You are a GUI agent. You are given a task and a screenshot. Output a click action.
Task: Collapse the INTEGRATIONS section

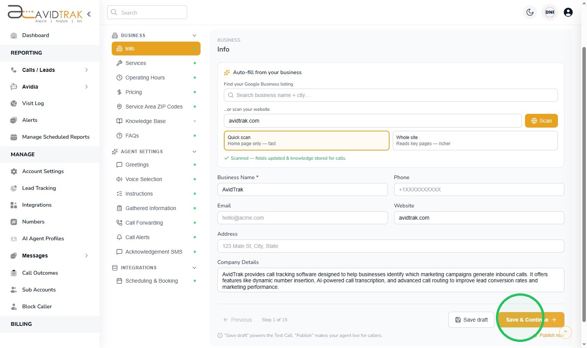pos(194,268)
